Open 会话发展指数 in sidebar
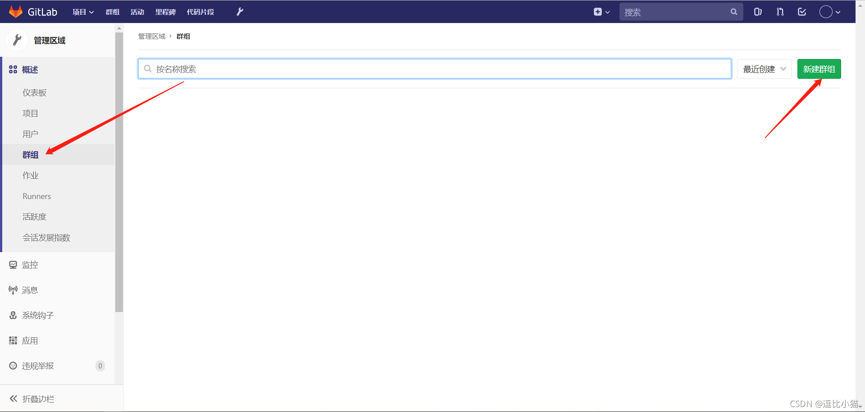865x412 pixels. 46,238
